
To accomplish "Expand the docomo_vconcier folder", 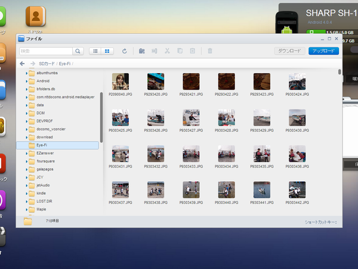I will (26, 129).
